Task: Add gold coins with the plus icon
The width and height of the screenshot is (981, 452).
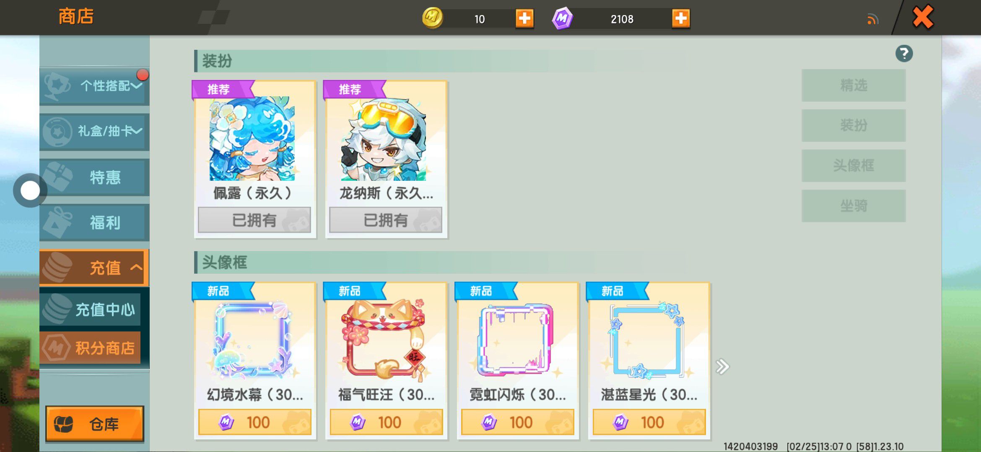Action: coord(524,18)
